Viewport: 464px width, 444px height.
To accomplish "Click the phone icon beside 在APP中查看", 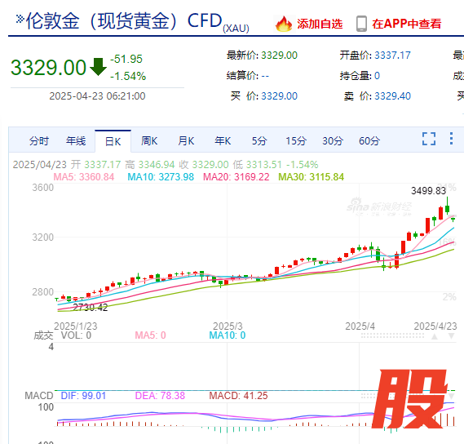I will coord(361,24).
